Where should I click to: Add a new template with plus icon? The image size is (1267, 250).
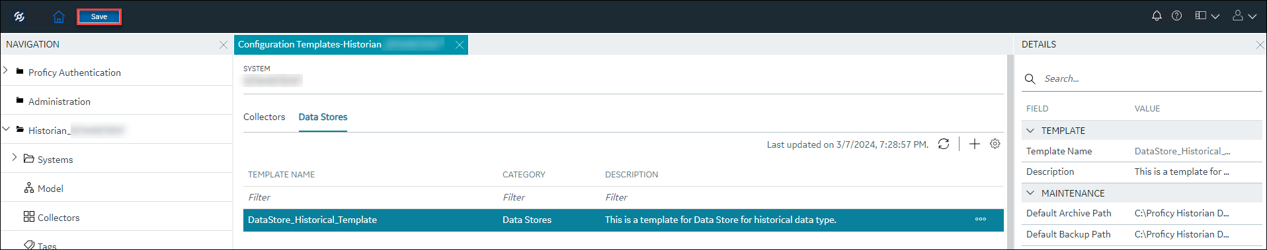click(975, 144)
